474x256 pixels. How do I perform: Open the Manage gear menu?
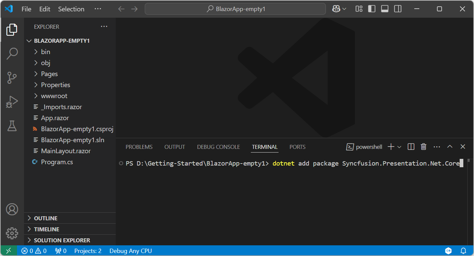12,233
